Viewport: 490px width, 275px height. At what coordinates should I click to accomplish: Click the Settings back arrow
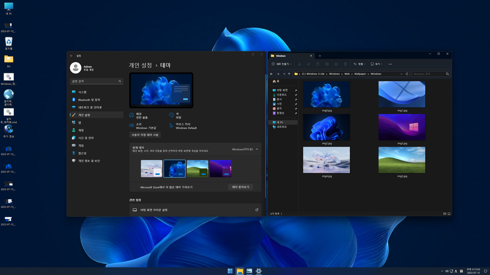71,56
